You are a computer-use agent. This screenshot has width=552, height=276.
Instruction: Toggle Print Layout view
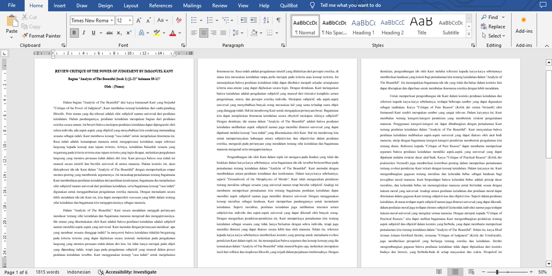click(x=455, y=272)
